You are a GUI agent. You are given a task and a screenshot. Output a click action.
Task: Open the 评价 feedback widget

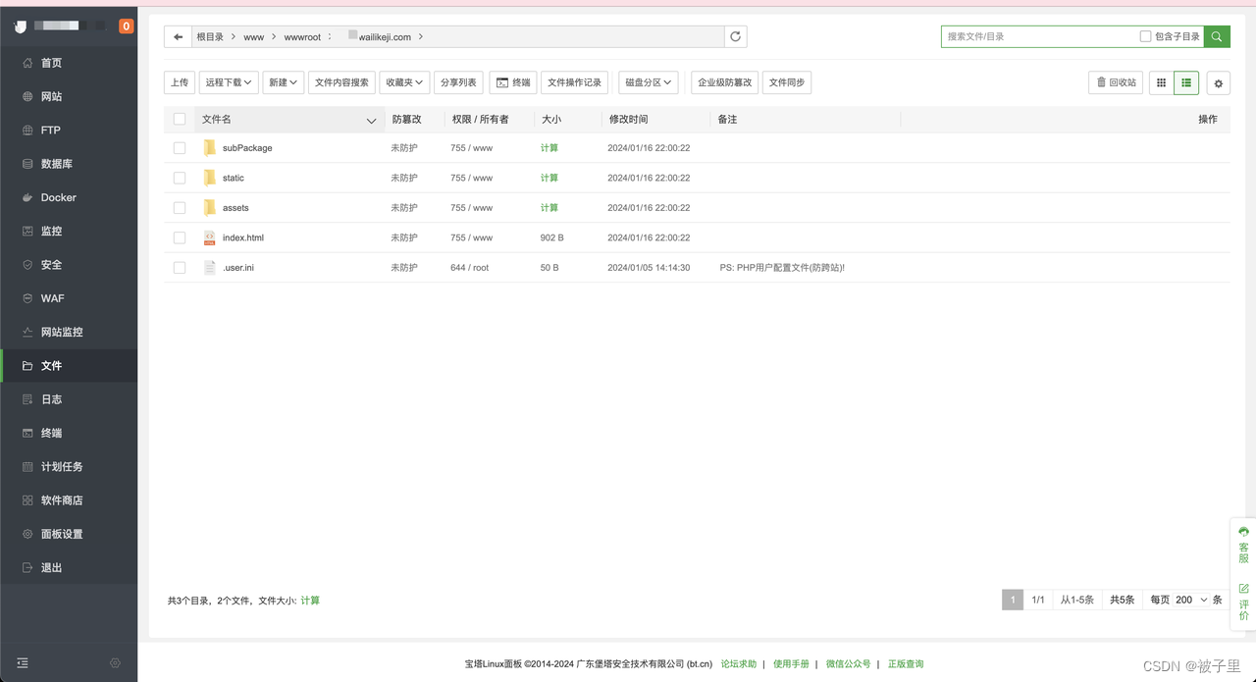coord(1243,602)
